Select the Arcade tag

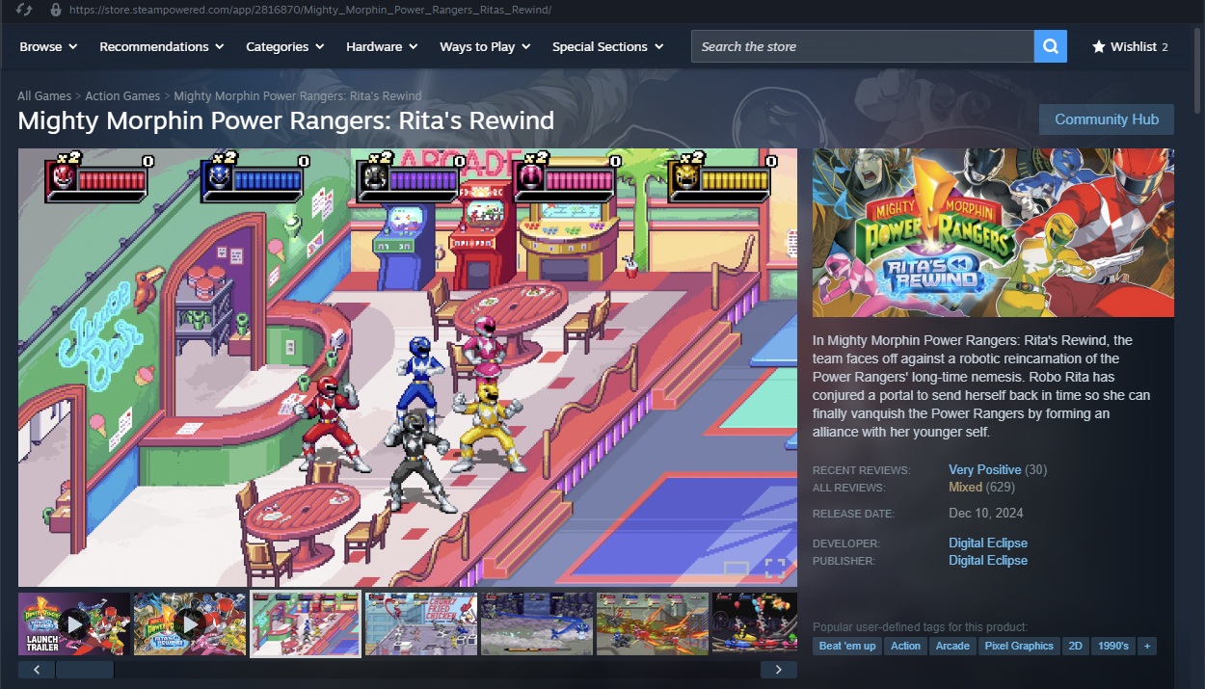pos(952,646)
